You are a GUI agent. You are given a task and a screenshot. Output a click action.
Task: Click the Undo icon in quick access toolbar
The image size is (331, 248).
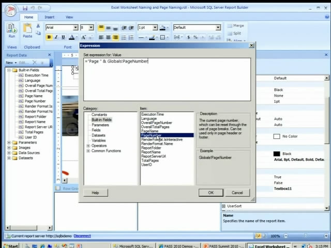click(33, 8)
